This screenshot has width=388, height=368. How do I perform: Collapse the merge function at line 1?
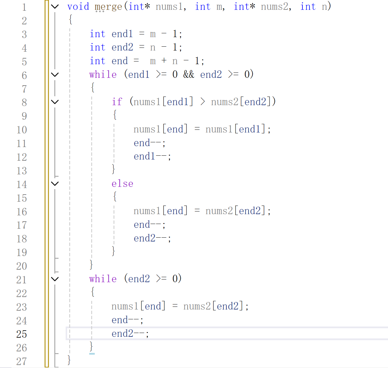(x=55, y=7)
